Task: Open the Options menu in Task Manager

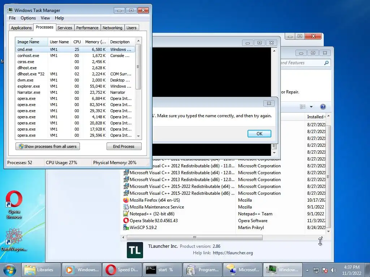Action: click(28, 18)
